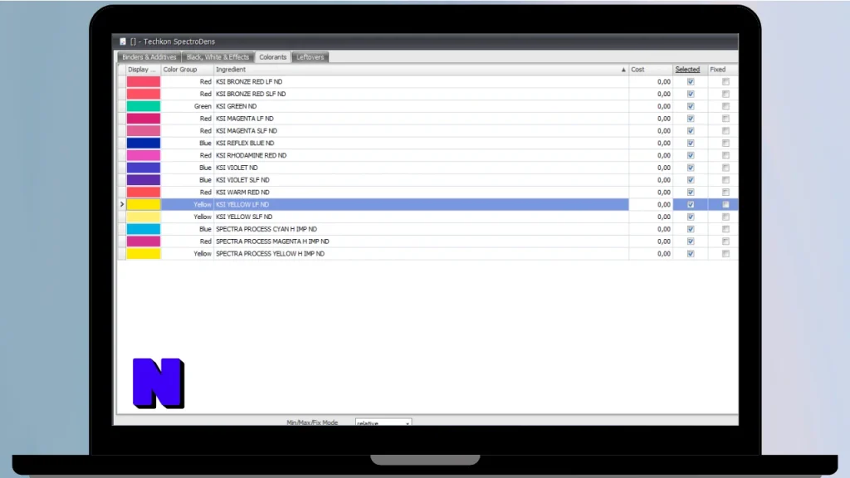Uncheck Selected for SPECTRA PROCESS CYAN H IMP ND
850x478 pixels.
691,229
